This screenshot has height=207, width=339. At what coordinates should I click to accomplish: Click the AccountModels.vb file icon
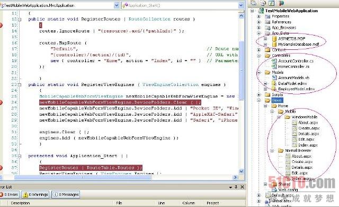[274, 77]
